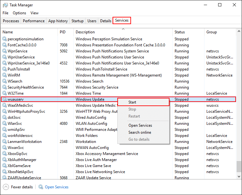
Task: Click the dot3svc gear icon
Action: [4, 117]
